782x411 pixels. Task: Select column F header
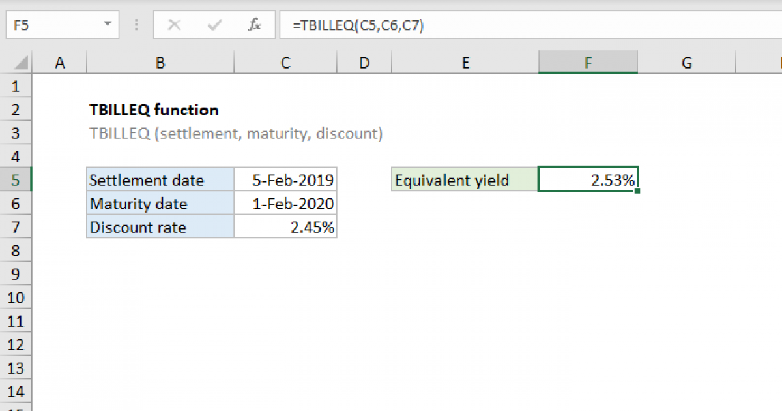(588, 62)
